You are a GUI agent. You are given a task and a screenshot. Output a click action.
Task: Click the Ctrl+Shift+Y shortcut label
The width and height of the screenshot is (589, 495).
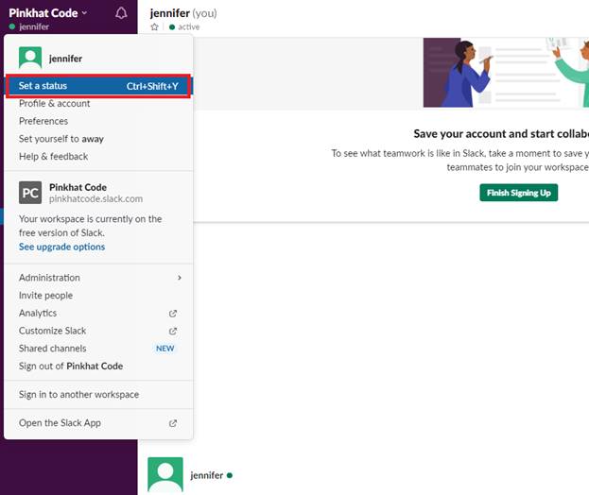(152, 86)
